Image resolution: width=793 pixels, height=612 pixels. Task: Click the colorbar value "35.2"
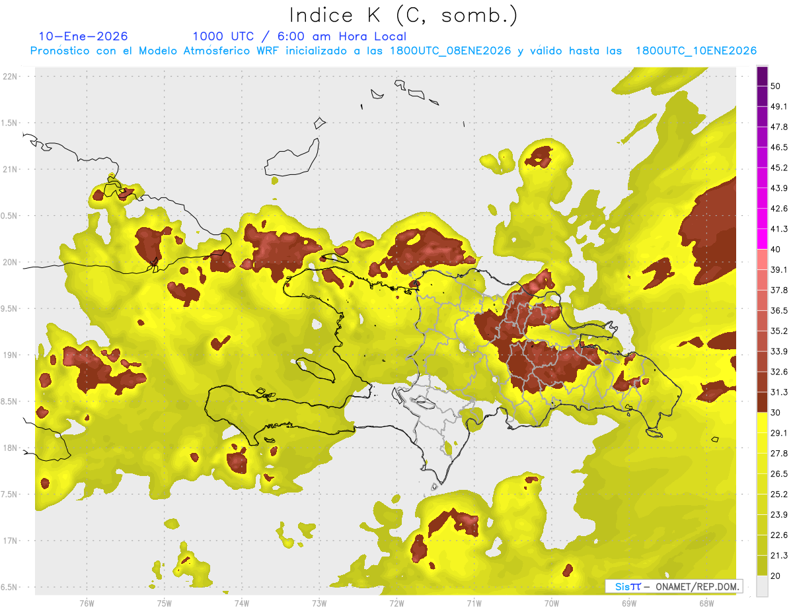(779, 331)
